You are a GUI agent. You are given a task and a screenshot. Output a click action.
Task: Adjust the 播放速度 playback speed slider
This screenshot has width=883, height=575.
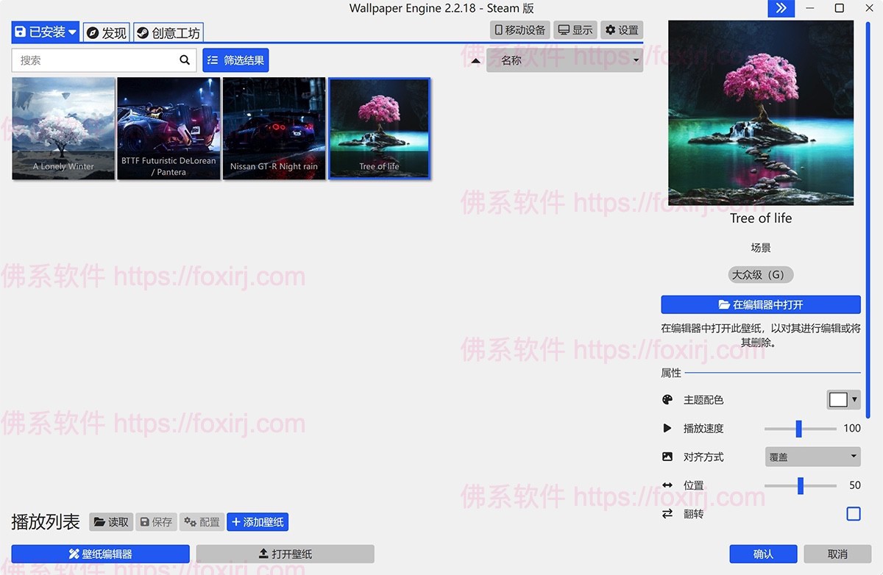799,428
